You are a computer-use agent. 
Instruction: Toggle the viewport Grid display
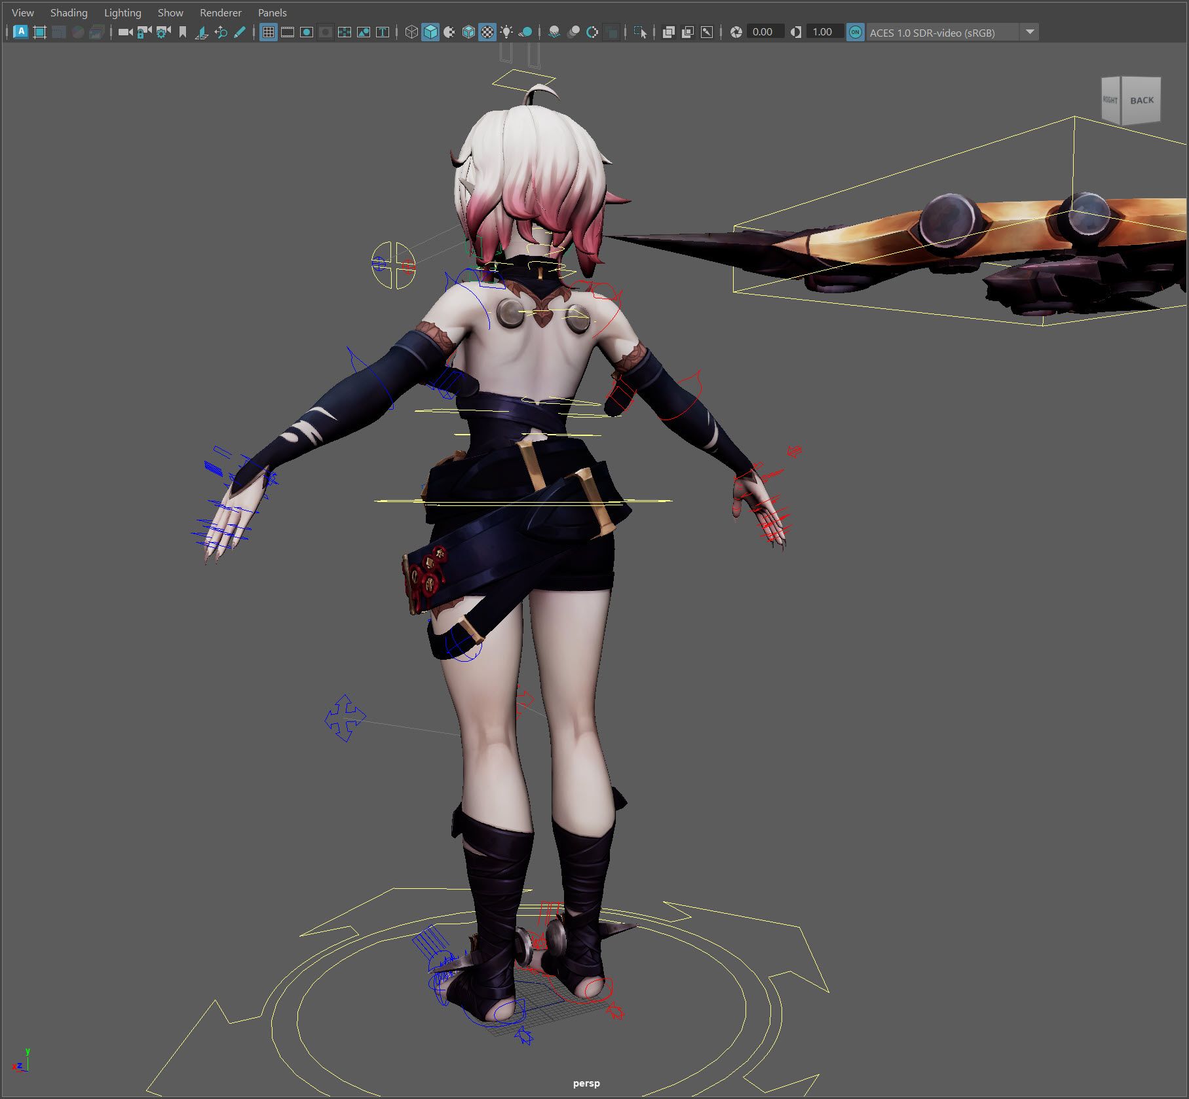pyautogui.click(x=269, y=32)
